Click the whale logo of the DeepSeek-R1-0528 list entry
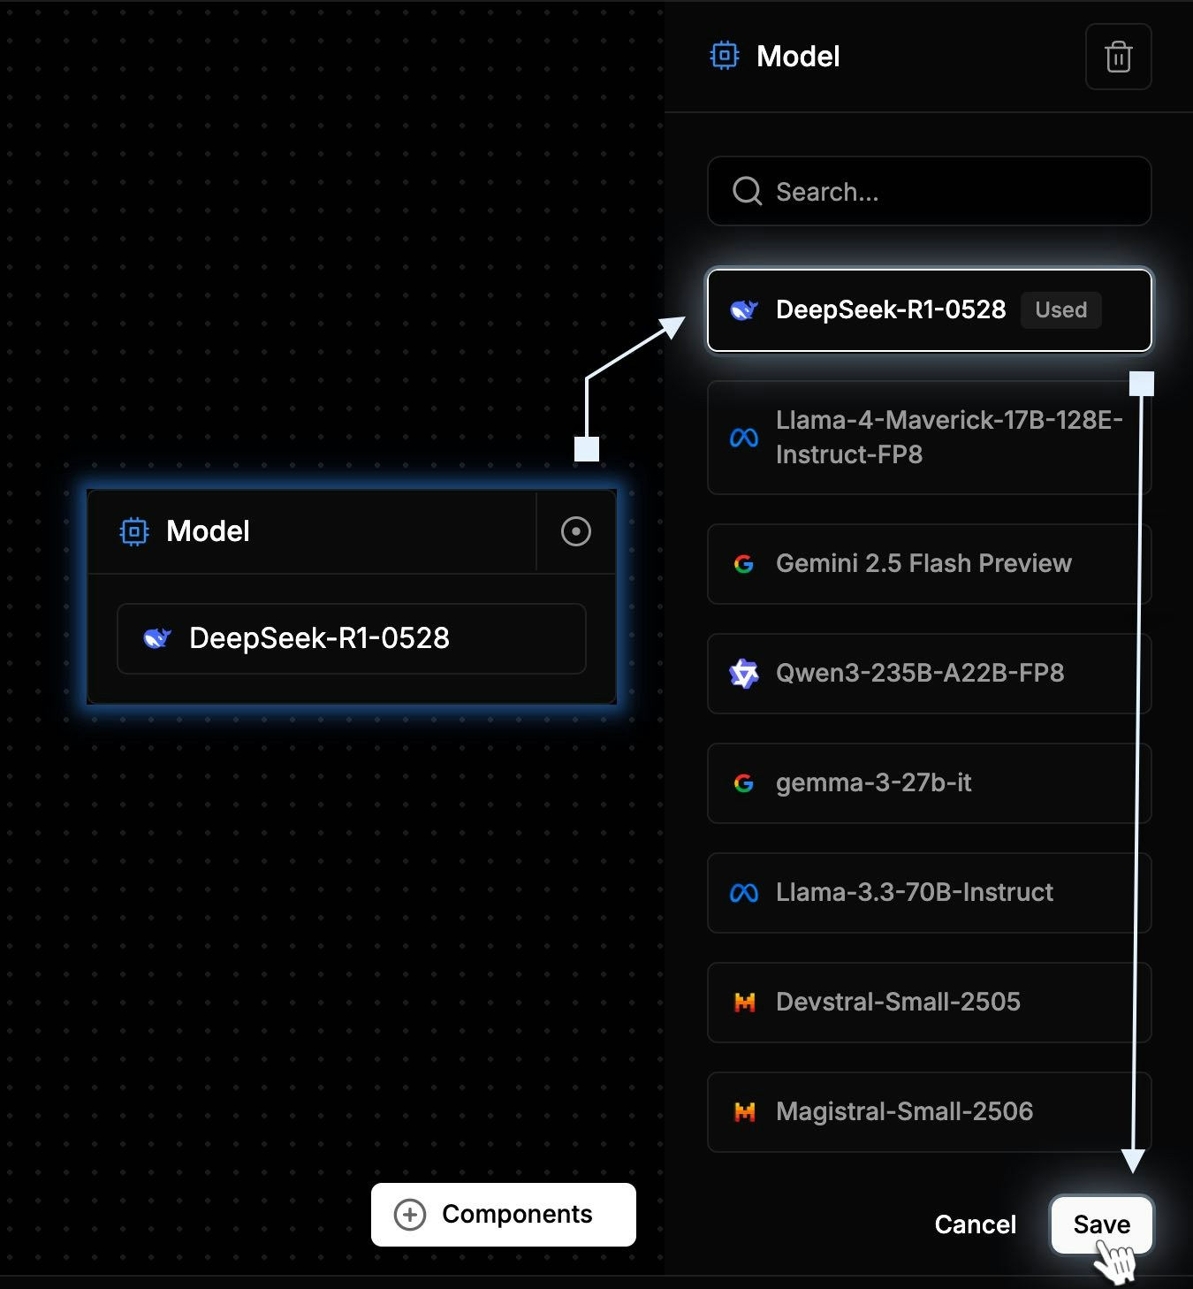The width and height of the screenshot is (1193, 1289). click(744, 310)
